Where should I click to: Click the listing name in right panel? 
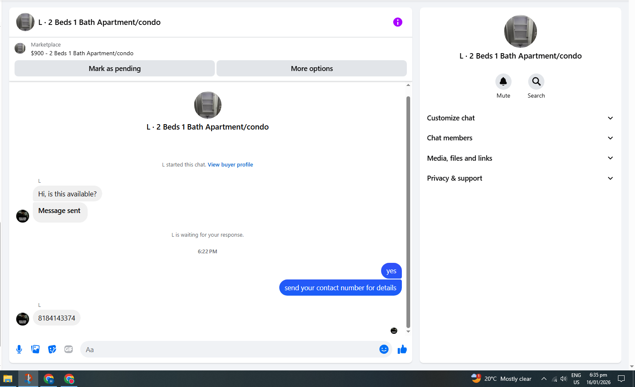(520, 56)
